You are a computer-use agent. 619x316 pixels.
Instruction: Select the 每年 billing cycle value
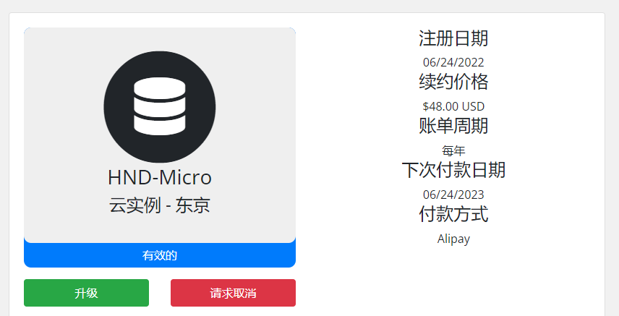click(453, 150)
